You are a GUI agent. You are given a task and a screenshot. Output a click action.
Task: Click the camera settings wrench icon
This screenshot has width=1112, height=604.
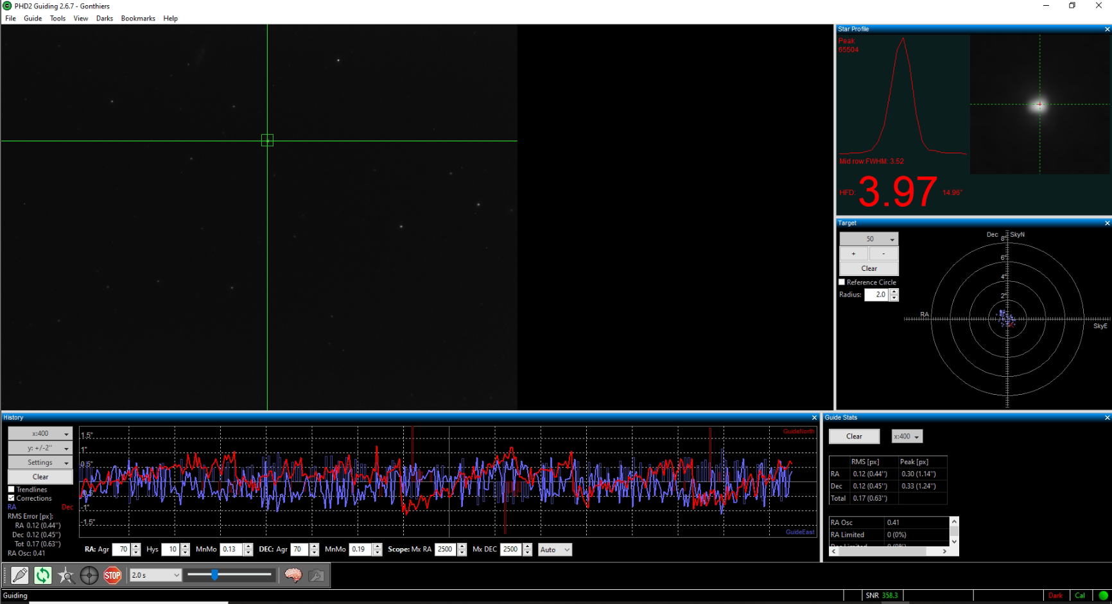pos(317,575)
